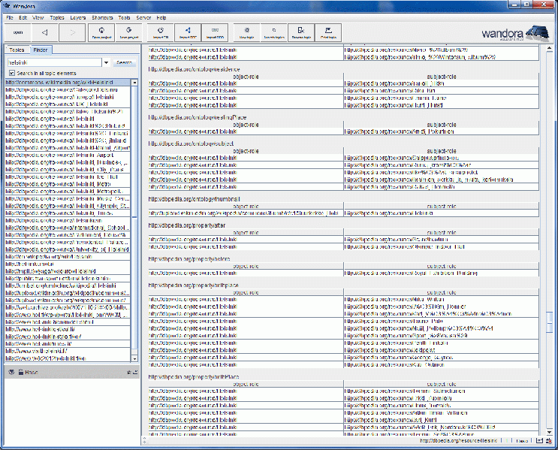Click the Import TM toolbar icon
This screenshot has width=558, height=450.
click(x=161, y=32)
